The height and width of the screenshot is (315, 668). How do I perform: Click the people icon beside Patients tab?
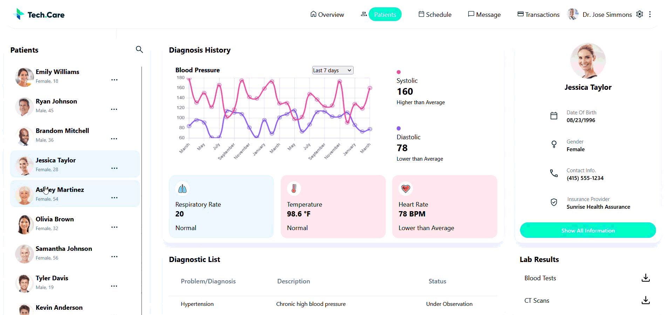[364, 14]
